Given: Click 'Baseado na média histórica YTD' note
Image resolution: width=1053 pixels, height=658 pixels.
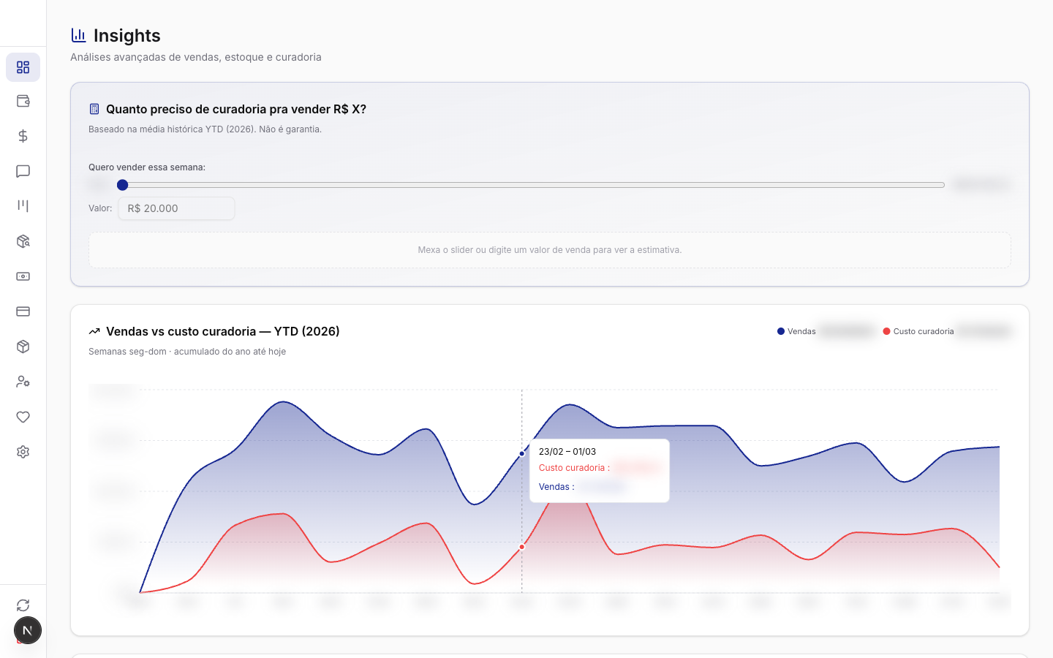Looking at the screenshot, I should [x=205, y=129].
